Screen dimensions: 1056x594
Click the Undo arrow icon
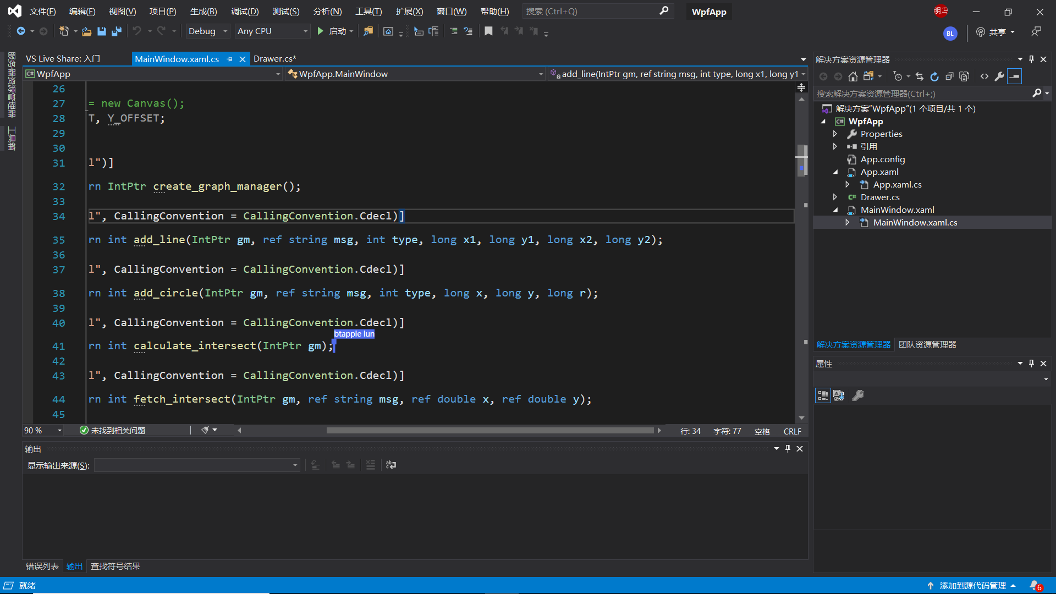137,31
